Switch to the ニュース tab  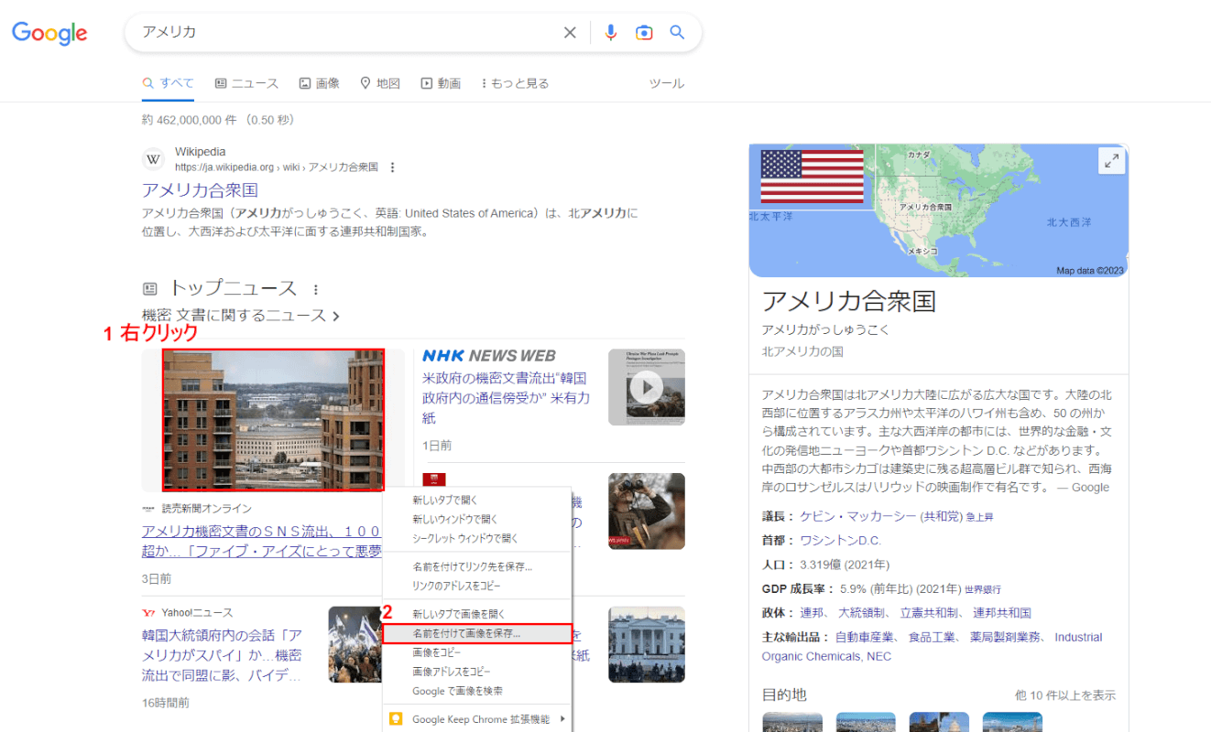pyautogui.click(x=246, y=83)
